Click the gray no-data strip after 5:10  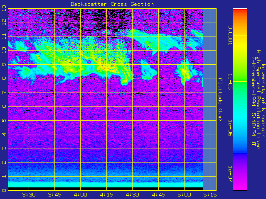point(209,99)
